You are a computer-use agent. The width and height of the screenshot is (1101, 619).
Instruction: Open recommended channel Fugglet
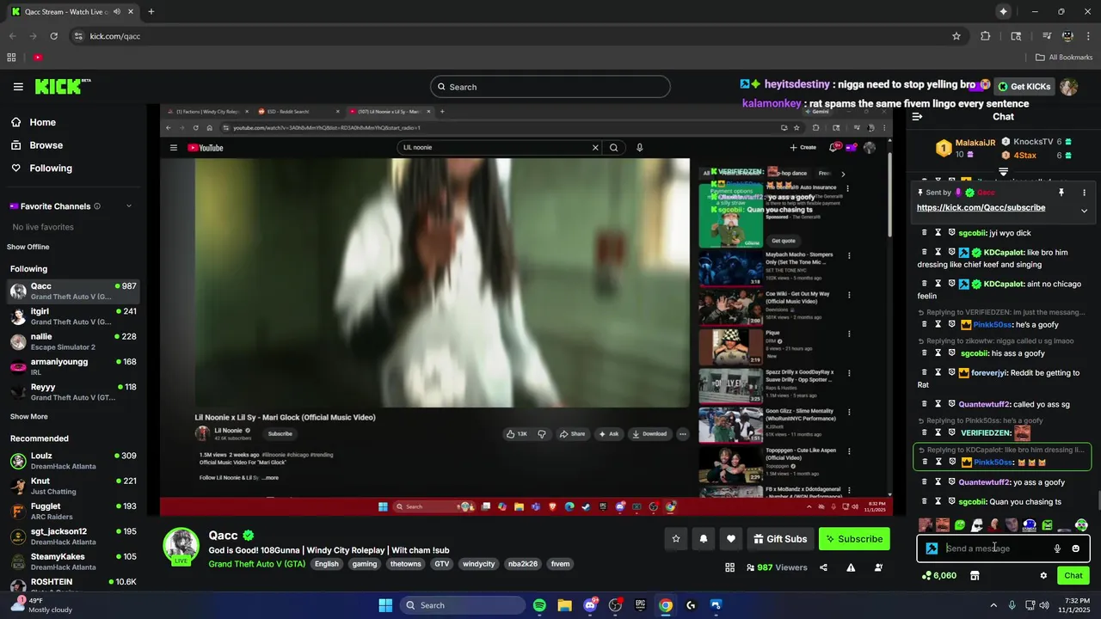pyautogui.click(x=73, y=512)
